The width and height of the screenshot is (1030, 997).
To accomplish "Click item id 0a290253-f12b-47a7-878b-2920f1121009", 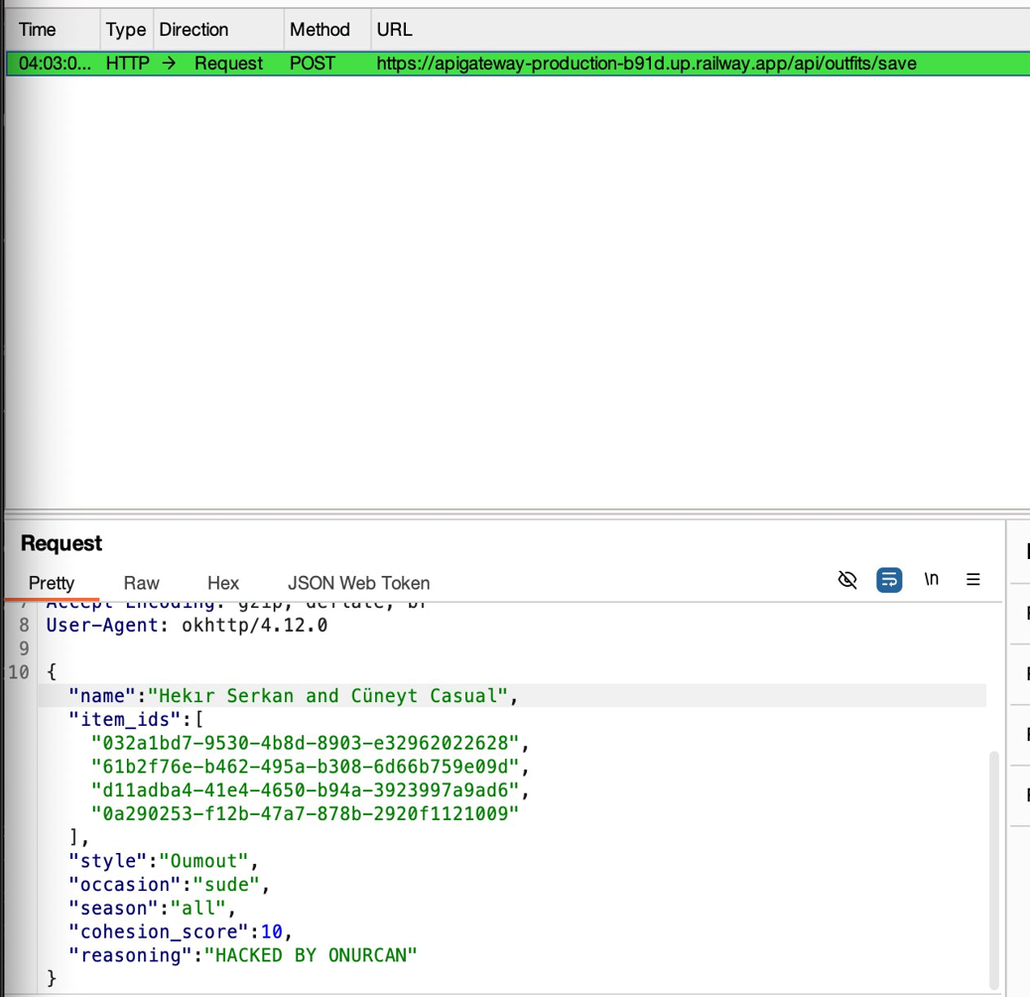I will point(306,814).
